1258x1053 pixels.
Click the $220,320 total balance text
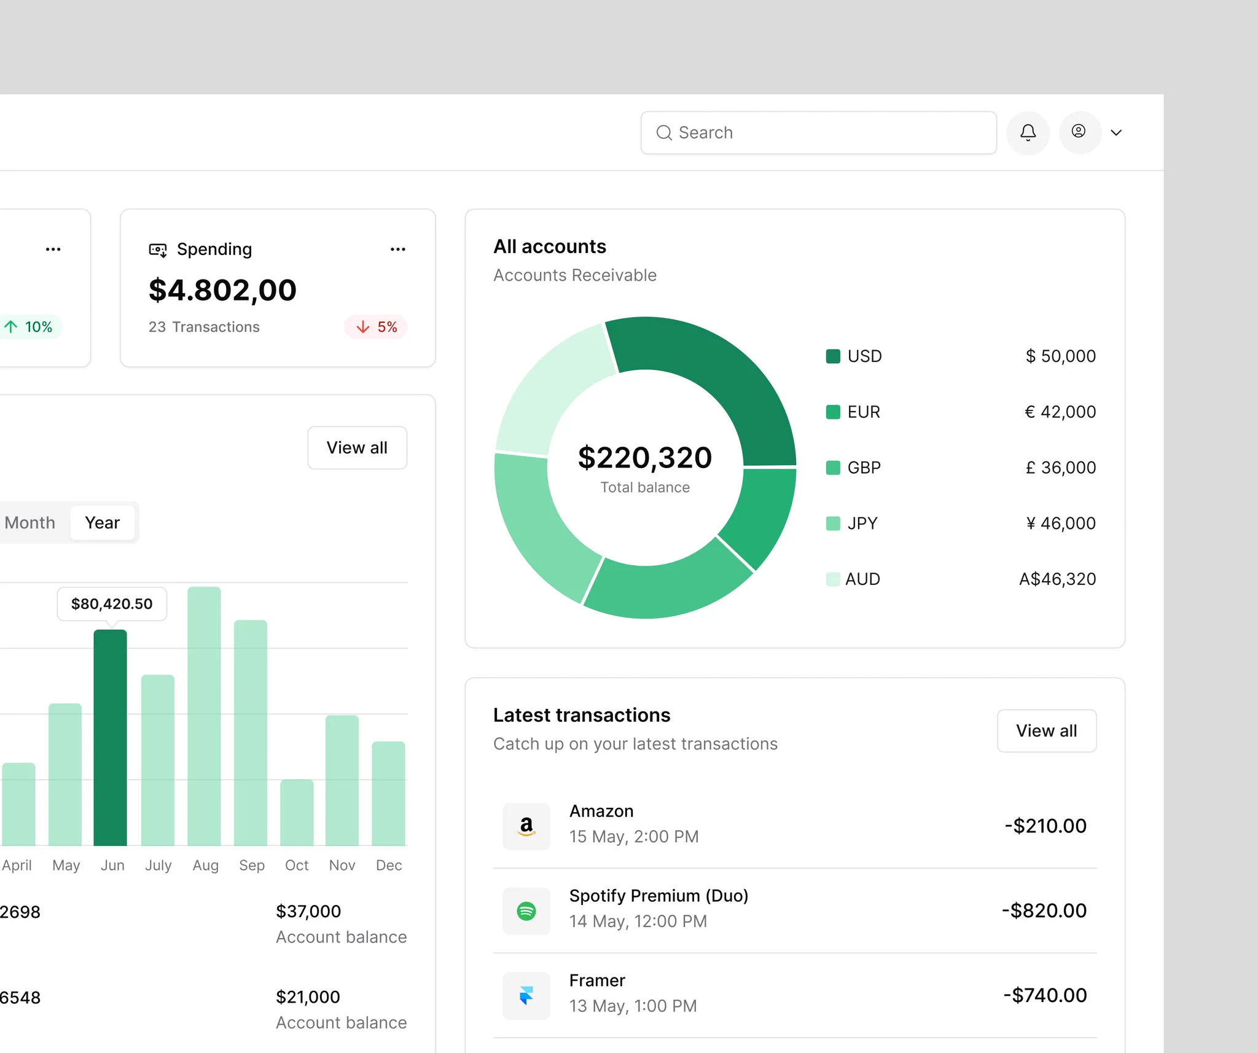coord(645,458)
